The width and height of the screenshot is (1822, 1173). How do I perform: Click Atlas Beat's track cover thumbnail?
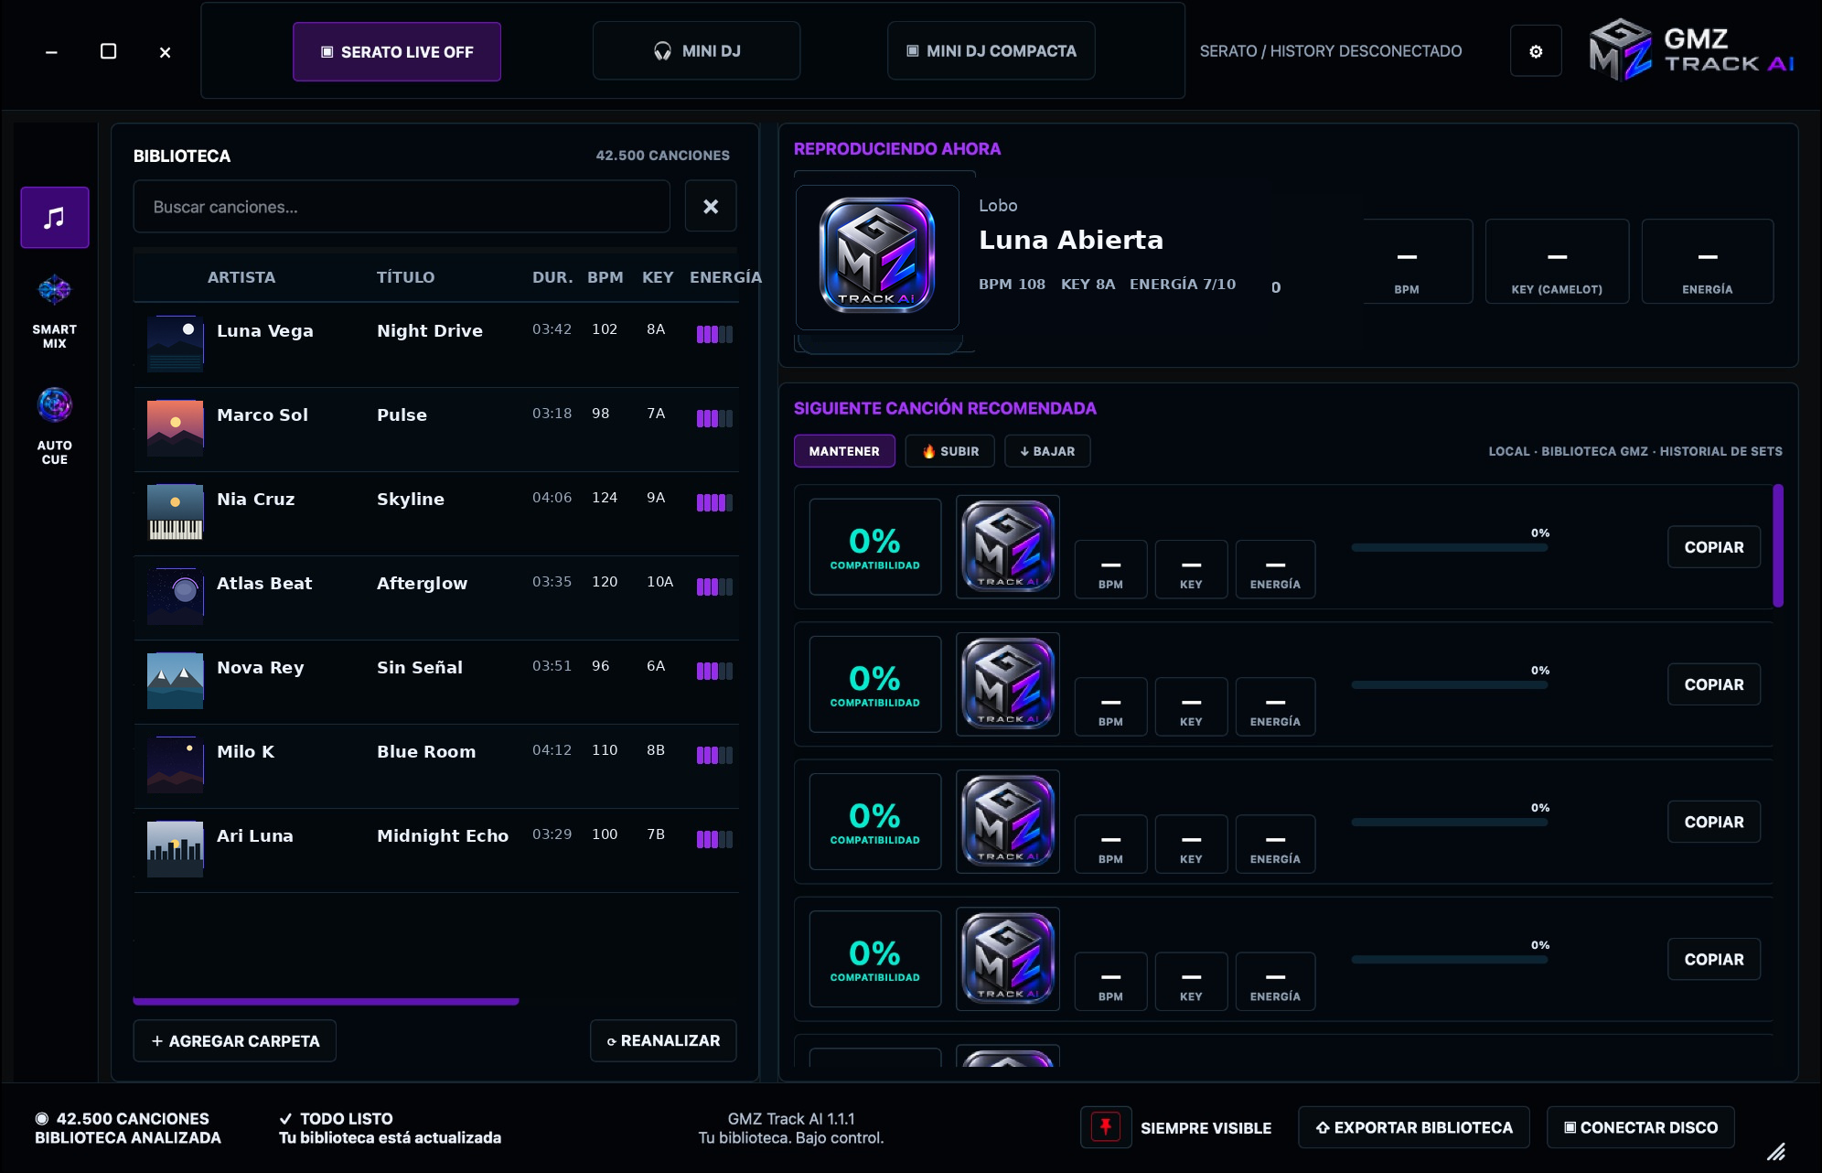[x=175, y=597]
